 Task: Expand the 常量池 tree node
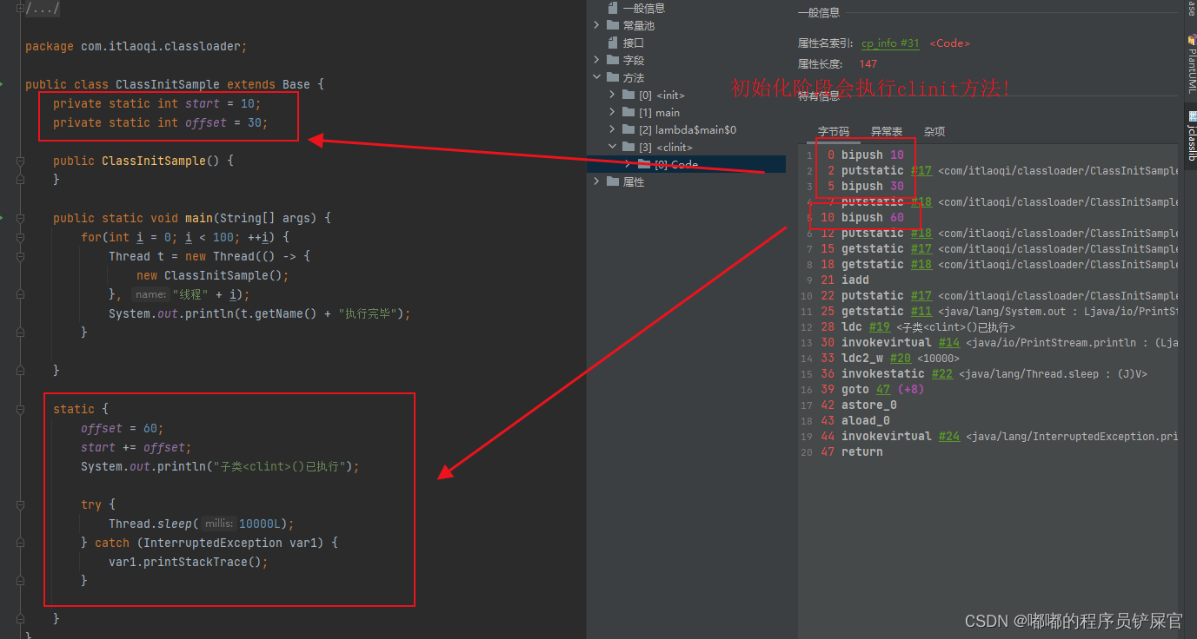[596, 25]
